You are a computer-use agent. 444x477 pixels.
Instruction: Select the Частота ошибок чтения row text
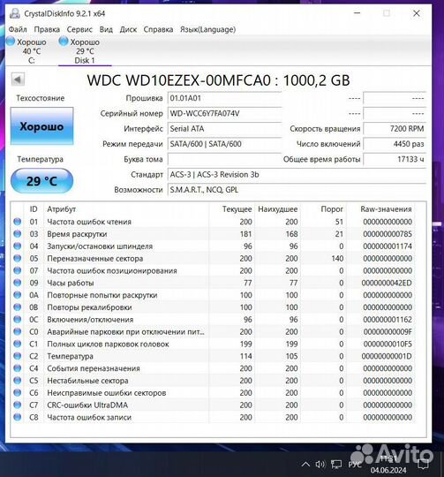pos(89,222)
